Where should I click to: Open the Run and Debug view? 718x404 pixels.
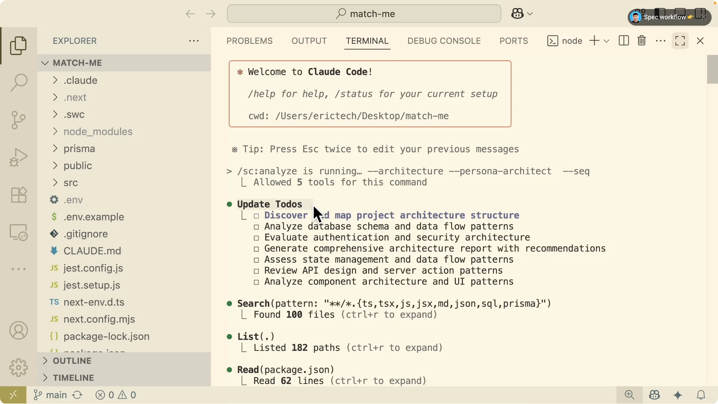pyautogui.click(x=18, y=157)
